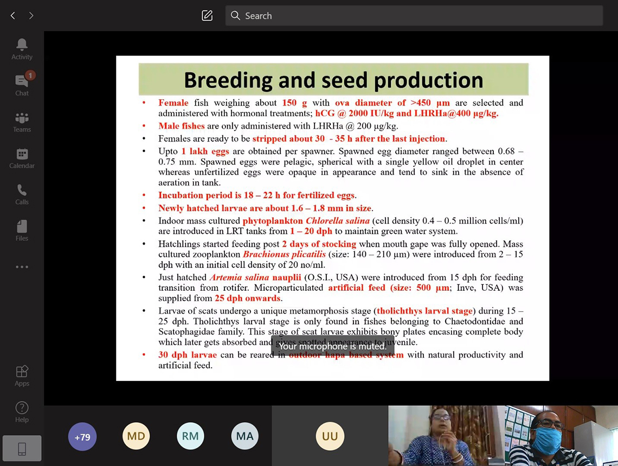Select participant avatar RM
Image resolution: width=618 pixels, height=466 pixels.
[190, 436]
